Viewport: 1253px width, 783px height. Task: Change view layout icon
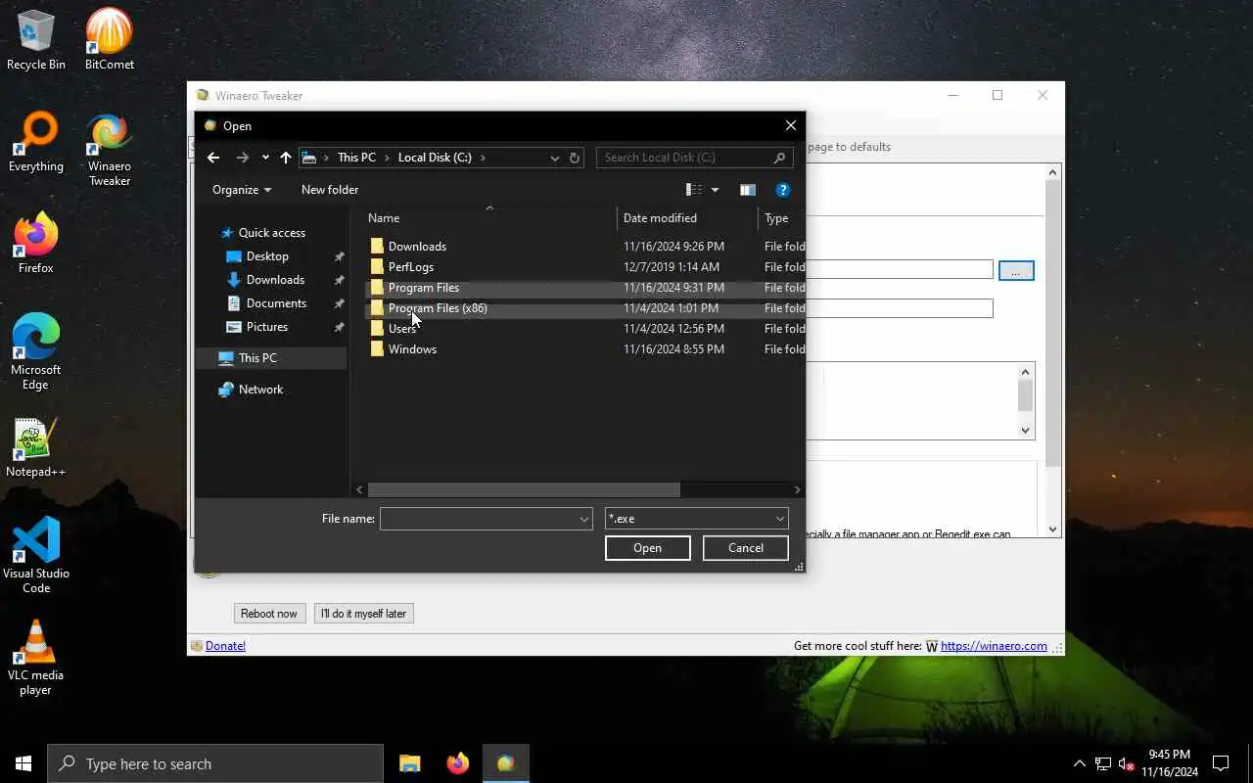tap(694, 190)
